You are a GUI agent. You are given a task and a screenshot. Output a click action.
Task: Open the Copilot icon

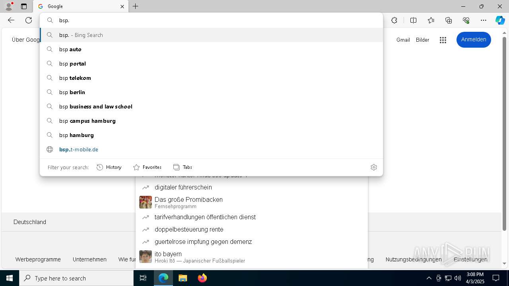[500, 20]
